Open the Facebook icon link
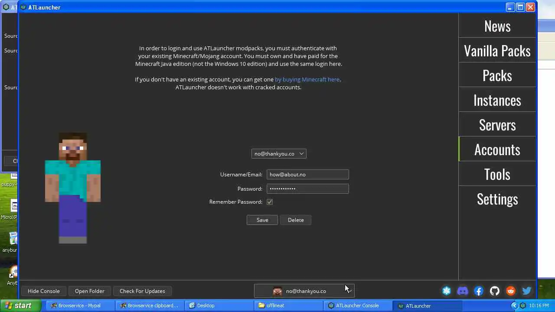 click(479, 291)
